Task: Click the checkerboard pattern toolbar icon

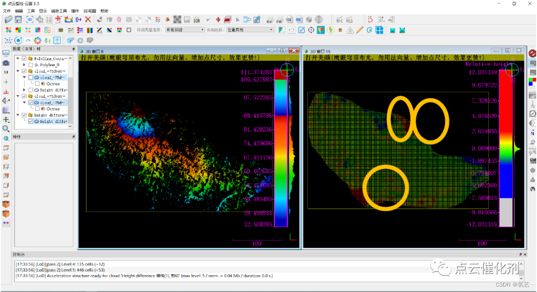Action: 177,20
